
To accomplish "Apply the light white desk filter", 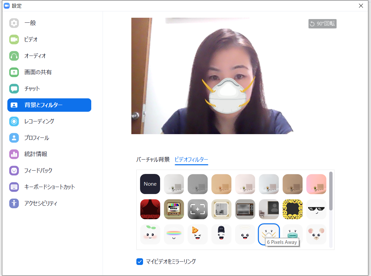I will tap(174, 184).
